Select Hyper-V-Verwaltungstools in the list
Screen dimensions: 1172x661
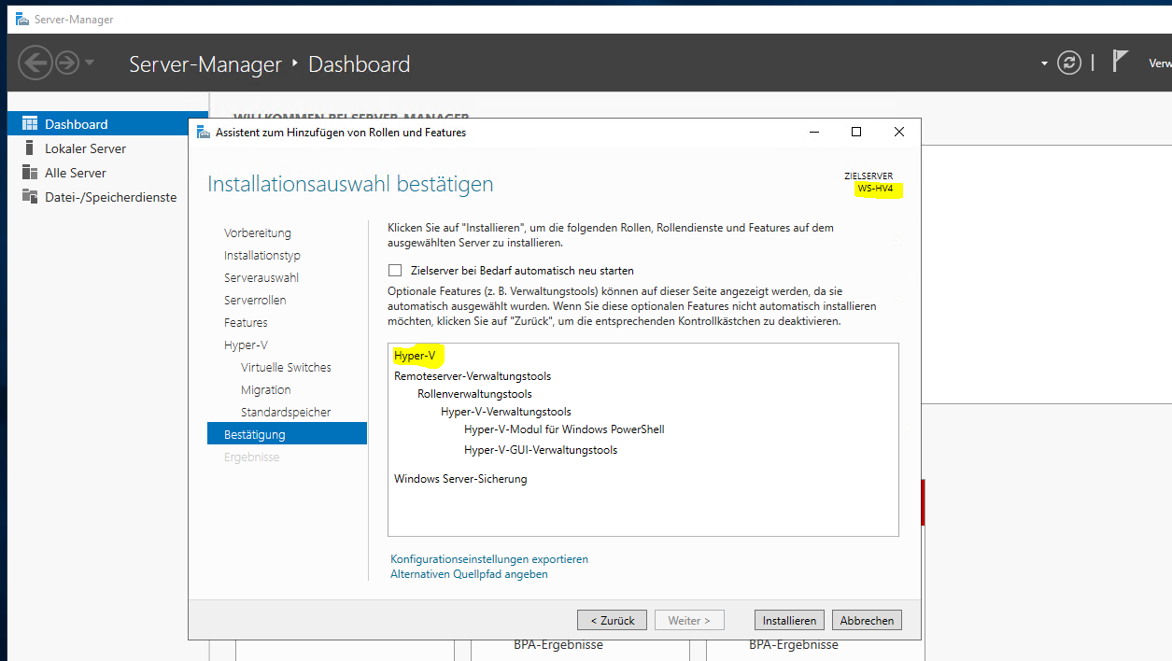[505, 412]
